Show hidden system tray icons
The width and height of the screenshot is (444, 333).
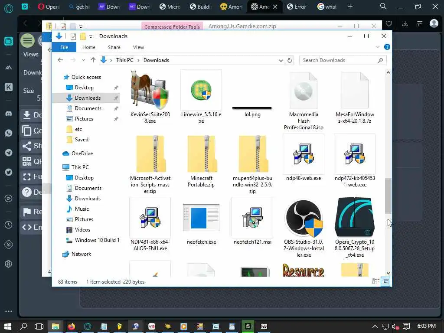[x=375, y=326]
